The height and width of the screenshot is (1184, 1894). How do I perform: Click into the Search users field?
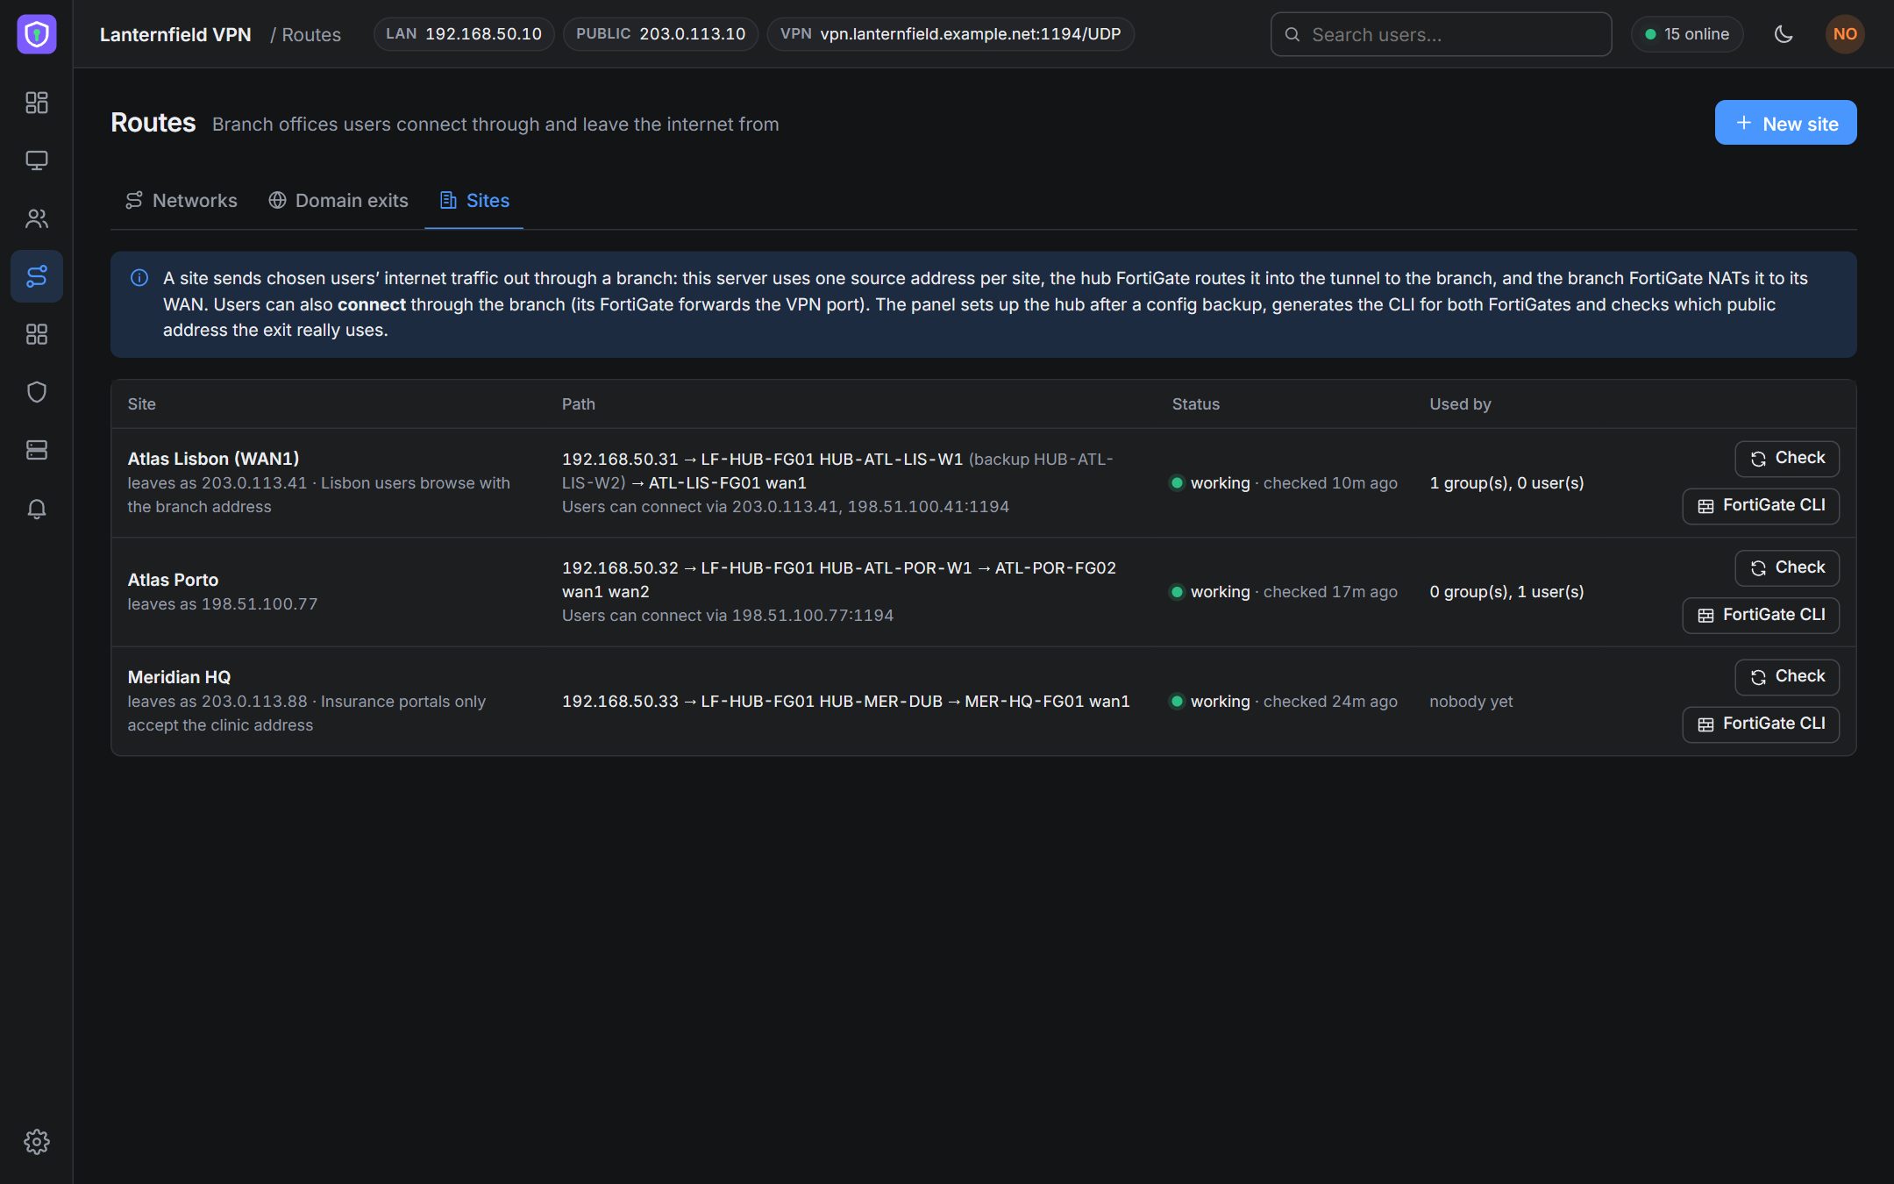pyautogui.click(x=1441, y=34)
